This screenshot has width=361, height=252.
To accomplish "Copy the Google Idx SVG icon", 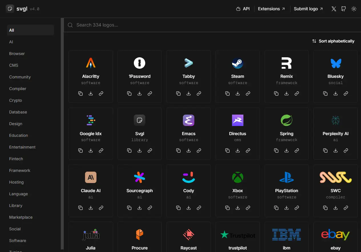I will (80, 151).
